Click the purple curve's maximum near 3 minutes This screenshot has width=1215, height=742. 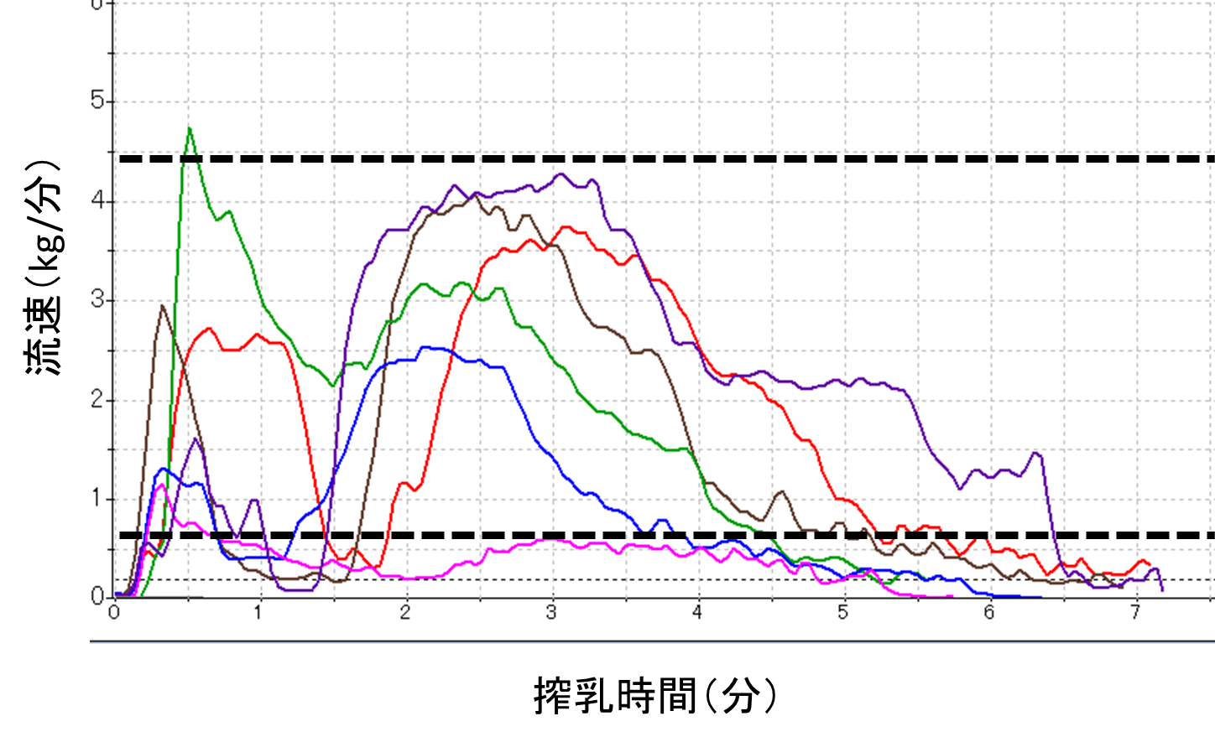[561, 174]
